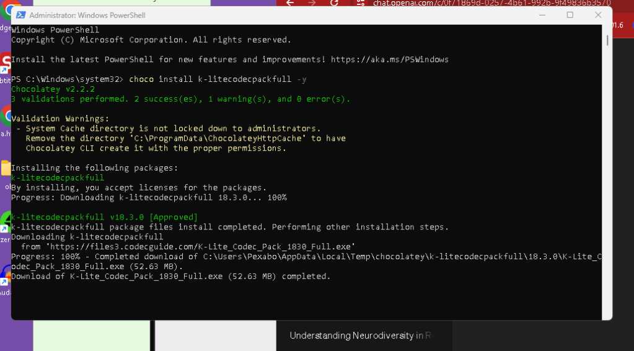Viewport: 634px width, 351px height.
Task: Maximize the PowerShell window
Action: (x=570, y=15)
